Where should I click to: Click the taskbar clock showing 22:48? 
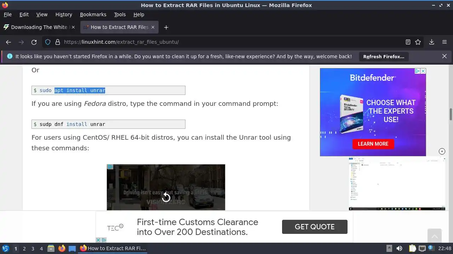(x=445, y=248)
